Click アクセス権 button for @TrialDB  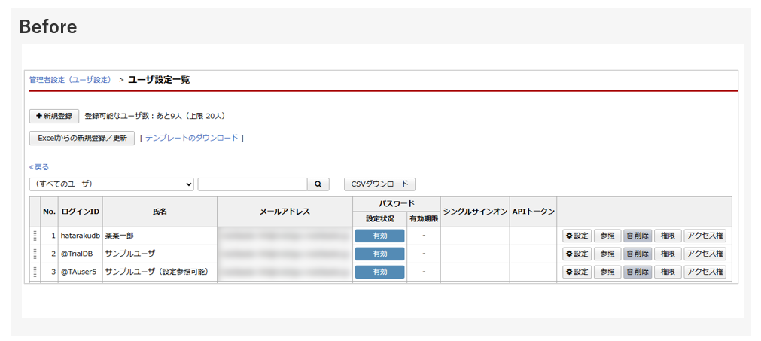[x=705, y=254]
